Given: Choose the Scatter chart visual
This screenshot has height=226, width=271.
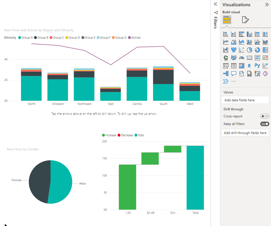Looking at the screenshot, I should [x=241, y=50].
